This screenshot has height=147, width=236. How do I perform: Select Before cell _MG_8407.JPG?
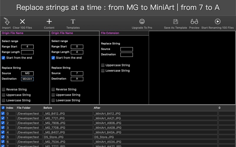click(68, 132)
